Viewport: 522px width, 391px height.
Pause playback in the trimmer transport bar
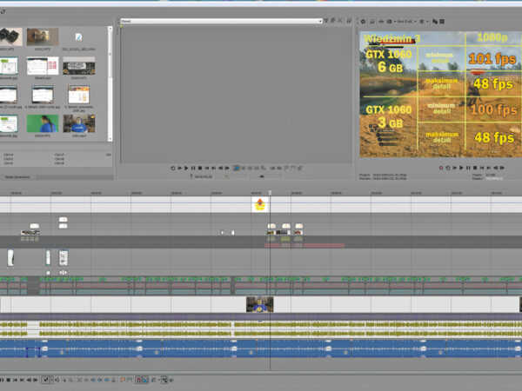[194, 168]
